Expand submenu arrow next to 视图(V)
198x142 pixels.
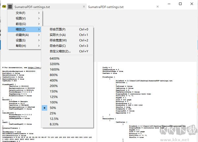click(39, 18)
